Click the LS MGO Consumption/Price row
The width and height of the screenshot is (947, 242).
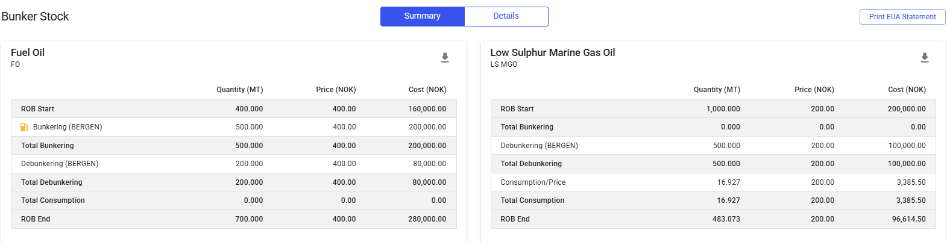[x=533, y=182]
